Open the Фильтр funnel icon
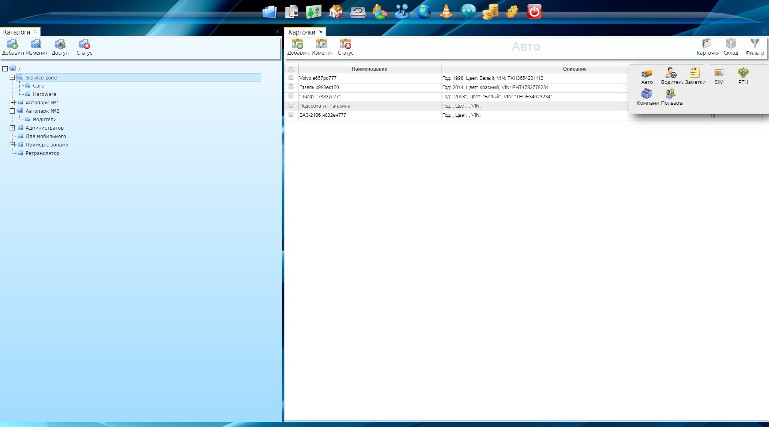769x427 pixels. point(755,47)
